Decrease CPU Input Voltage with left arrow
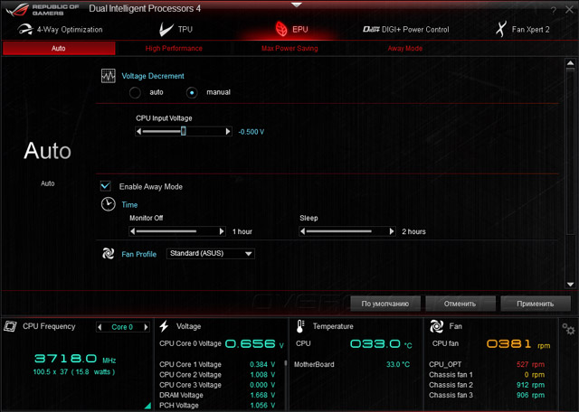579x412 pixels. (x=138, y=131)
